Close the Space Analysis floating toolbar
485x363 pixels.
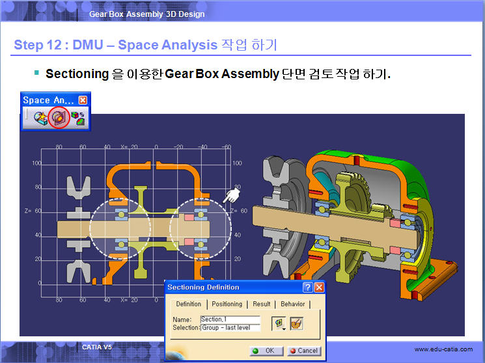(x=83, y=100)
